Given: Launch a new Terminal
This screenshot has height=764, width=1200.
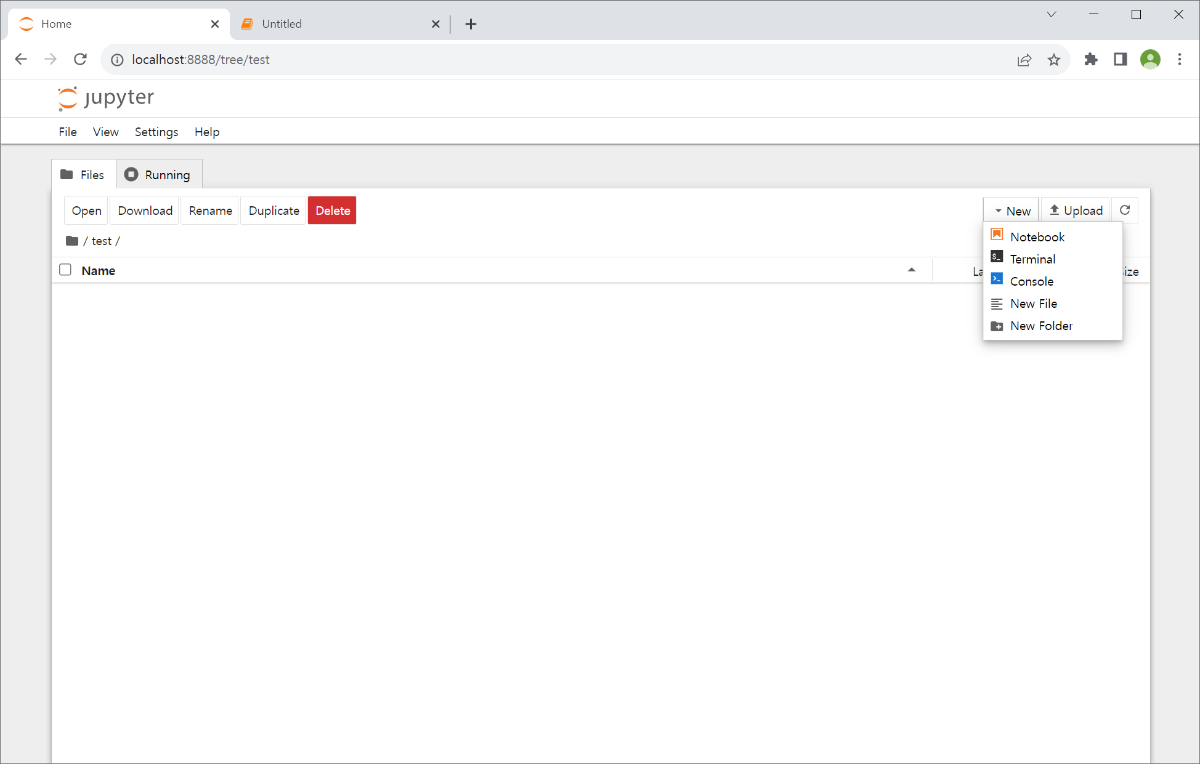Looking at the screenshot, I should point(1032,259).
